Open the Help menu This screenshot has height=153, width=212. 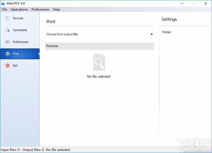point(56,9)
